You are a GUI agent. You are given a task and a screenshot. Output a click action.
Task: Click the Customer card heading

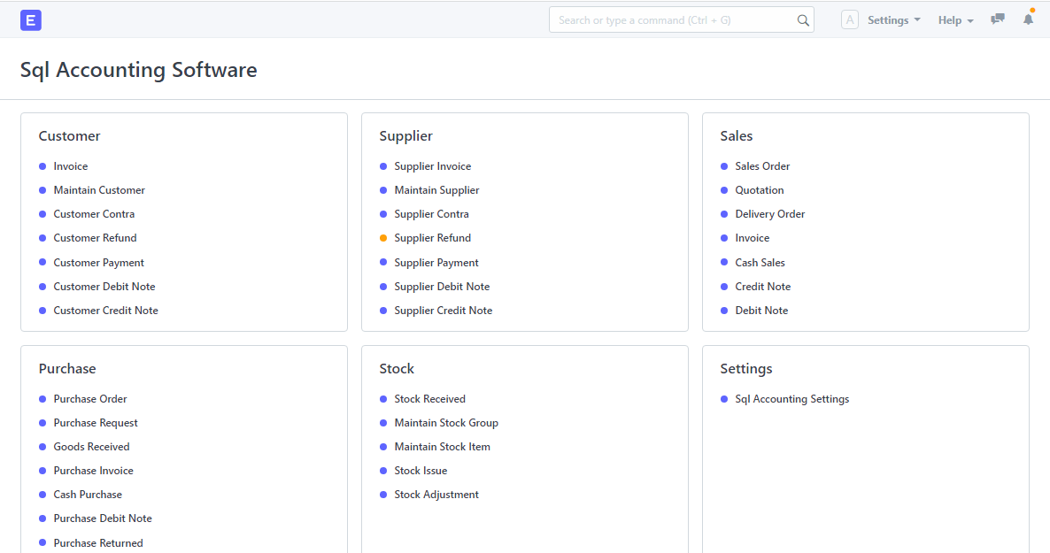(69, 136)
